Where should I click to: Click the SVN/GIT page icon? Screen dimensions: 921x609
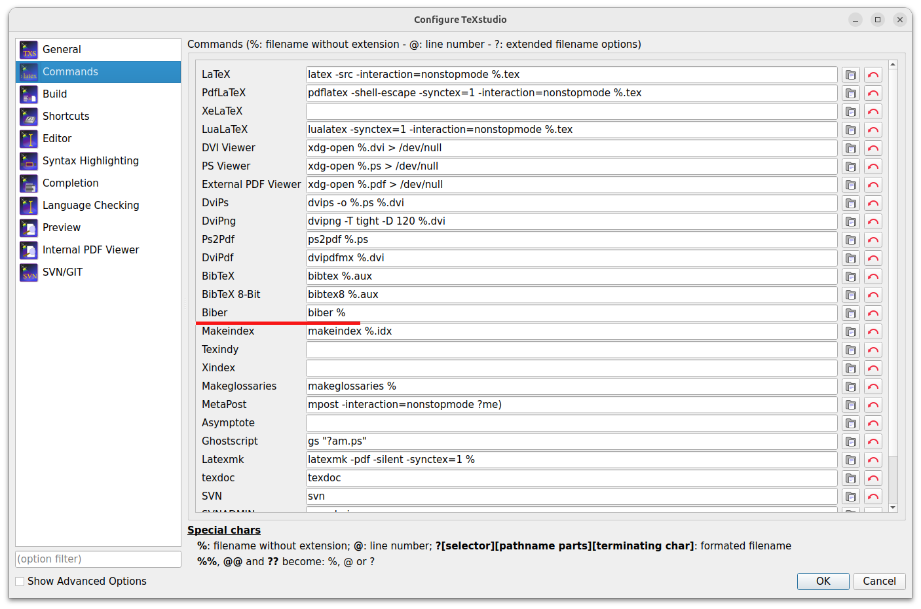point(29,272)
